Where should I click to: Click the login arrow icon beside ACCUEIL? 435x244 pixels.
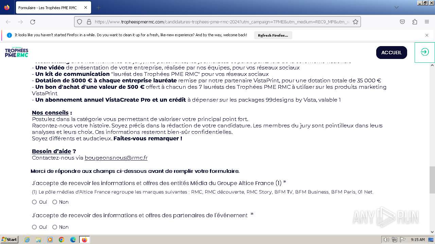coord(425,52)
